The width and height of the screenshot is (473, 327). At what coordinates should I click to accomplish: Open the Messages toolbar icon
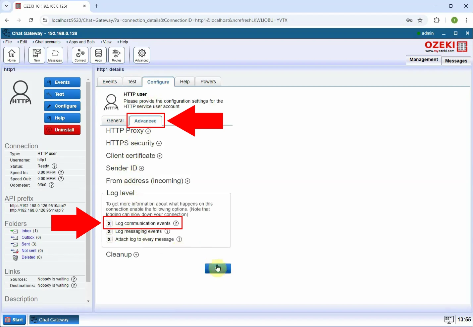55,55
